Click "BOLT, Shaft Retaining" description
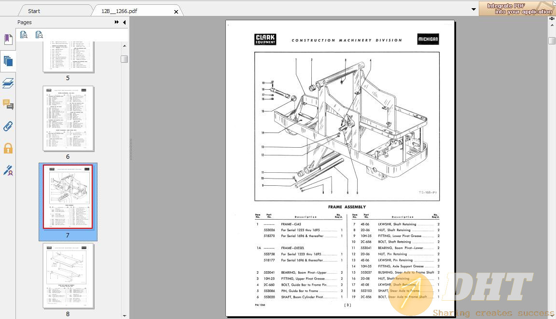The image size is (556, 319). (395, 242)
